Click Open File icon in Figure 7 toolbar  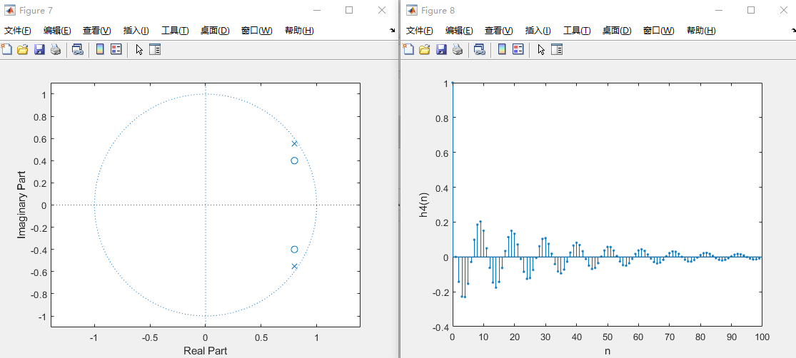22,49
